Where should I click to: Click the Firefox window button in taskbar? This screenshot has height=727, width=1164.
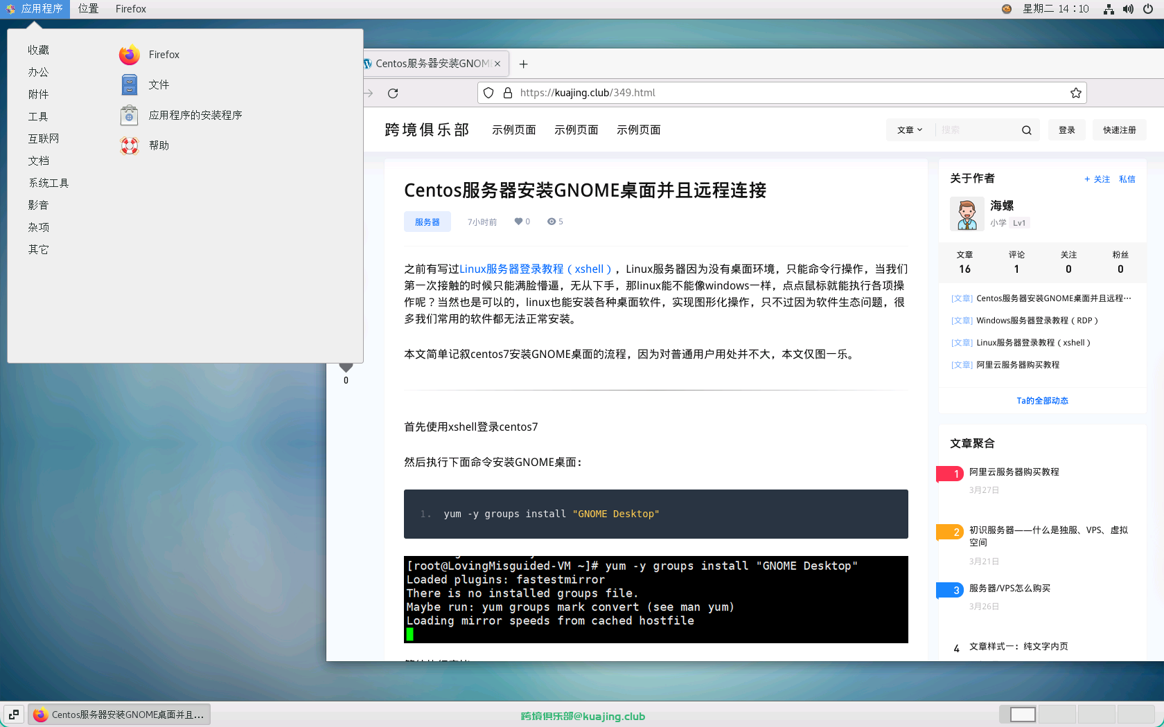pyautogui.click(x=119, y=715)
